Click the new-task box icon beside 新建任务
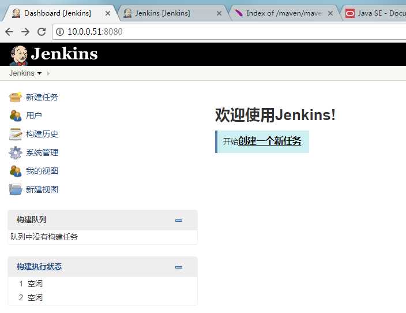Image resolution: width=406 pixels, height=313 pixels. 15,97
